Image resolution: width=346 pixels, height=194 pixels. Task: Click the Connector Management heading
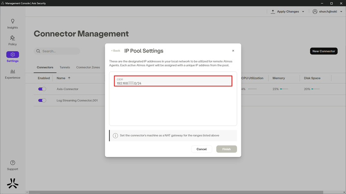[x=81, y=34]
